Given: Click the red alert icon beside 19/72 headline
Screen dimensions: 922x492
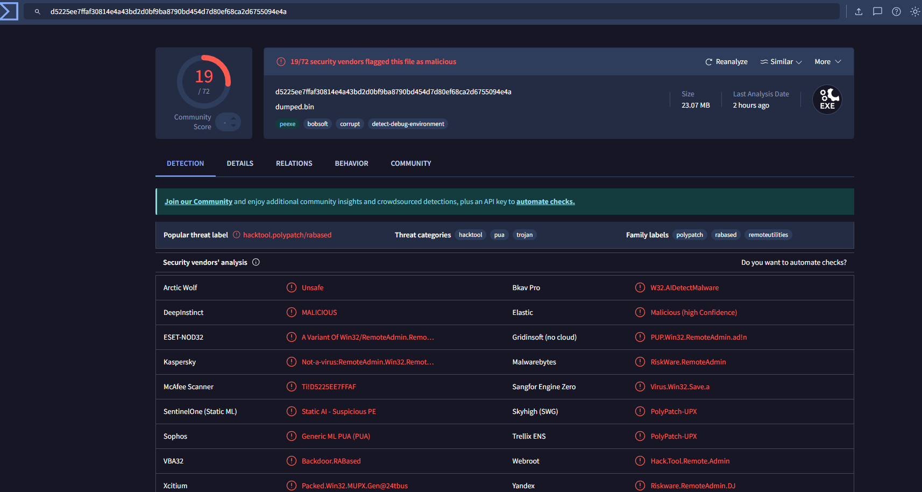Looking at the screenshot, I should [281, 62].
